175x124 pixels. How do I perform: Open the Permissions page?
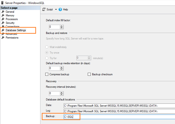pos(12,38)
